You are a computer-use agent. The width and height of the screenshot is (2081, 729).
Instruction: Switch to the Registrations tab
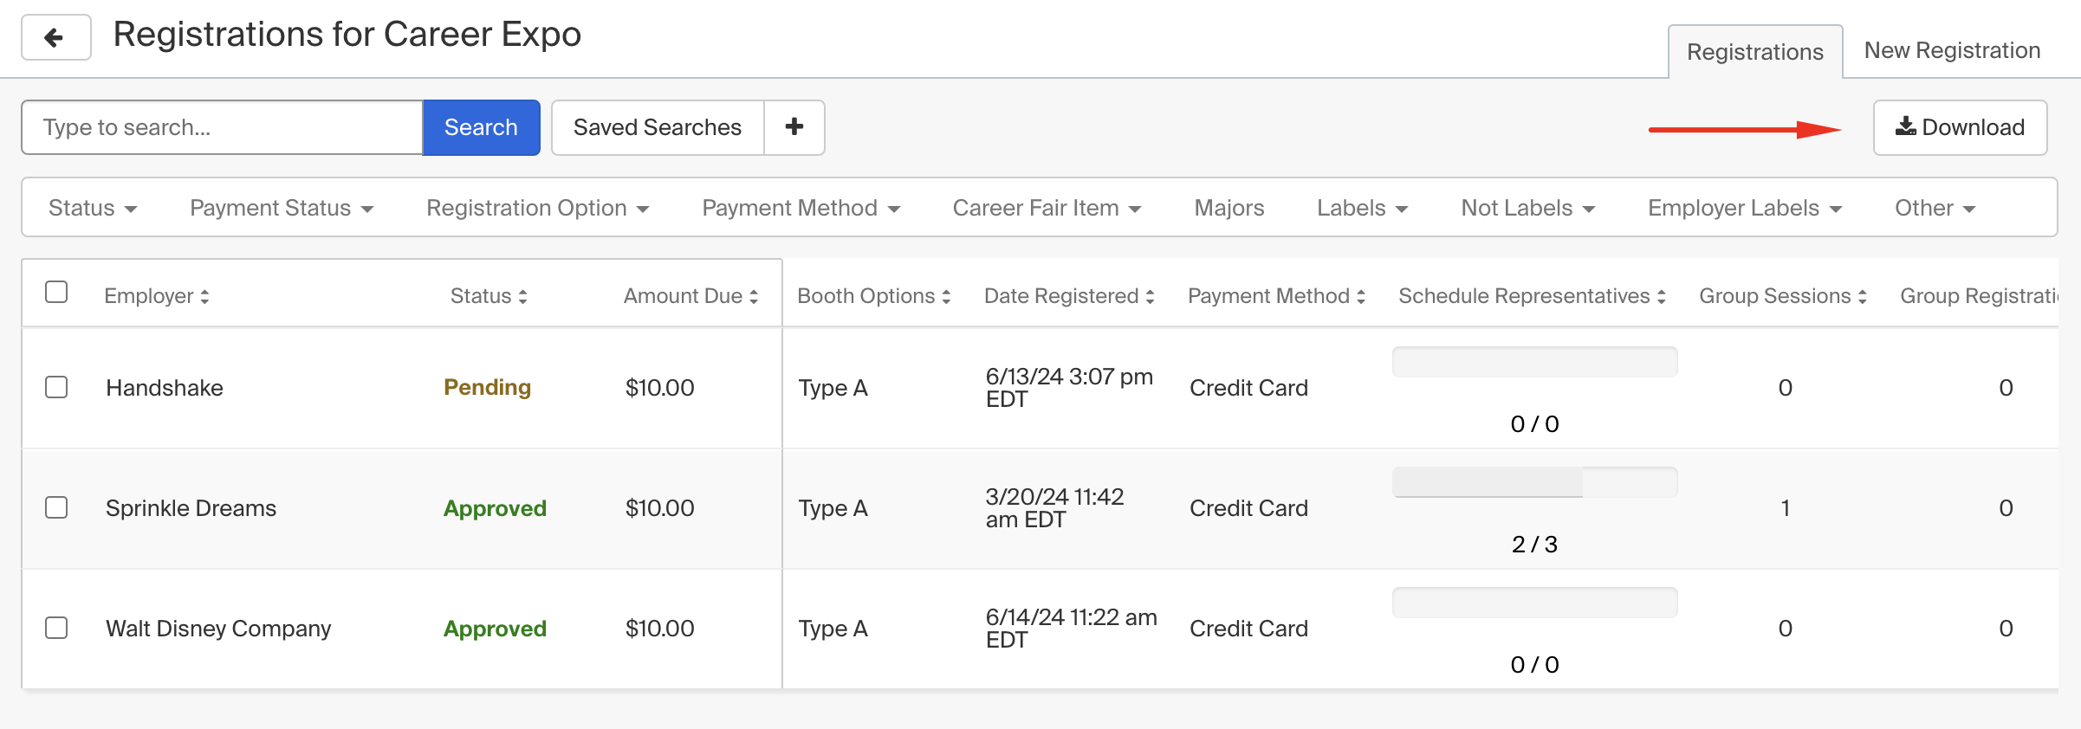click(1755, 52)
